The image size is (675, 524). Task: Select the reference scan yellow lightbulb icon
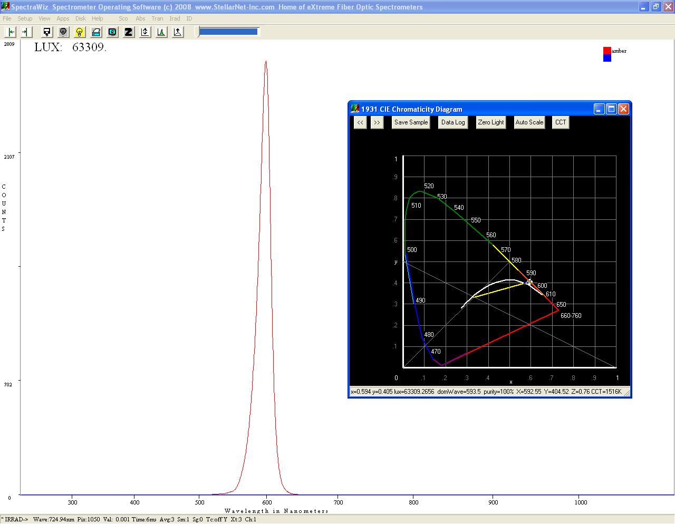click(x=80, y=32)
